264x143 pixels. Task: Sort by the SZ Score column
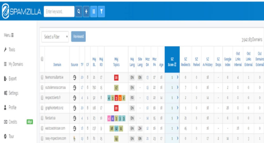pos(172,60)
